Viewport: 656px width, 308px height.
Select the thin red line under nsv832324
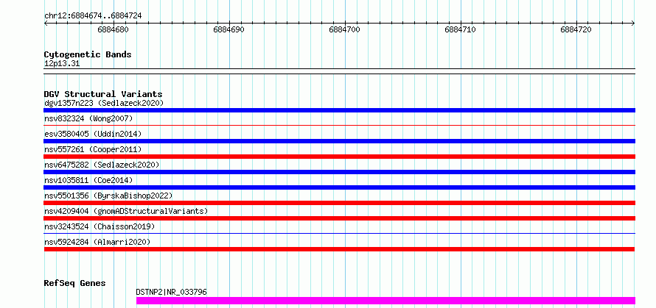point(339,125)
